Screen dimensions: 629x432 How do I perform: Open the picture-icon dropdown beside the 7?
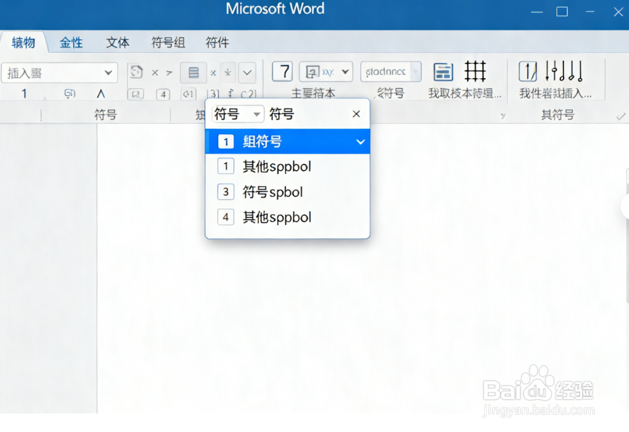(x=326, y=72)
